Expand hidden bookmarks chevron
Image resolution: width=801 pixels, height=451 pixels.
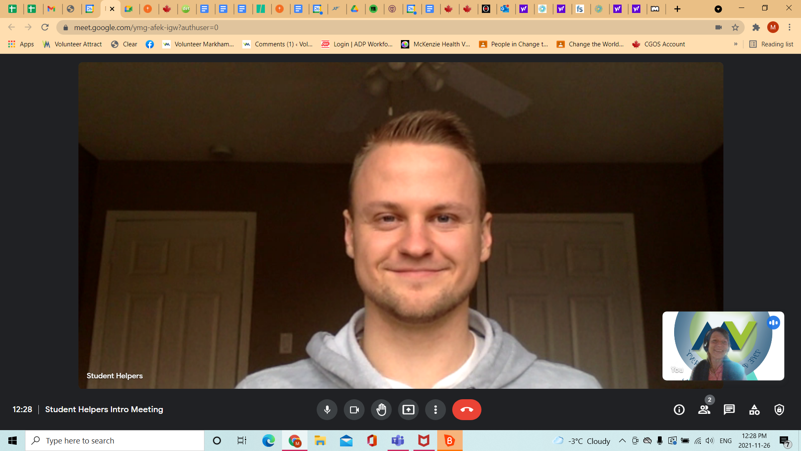coord(736,44)
